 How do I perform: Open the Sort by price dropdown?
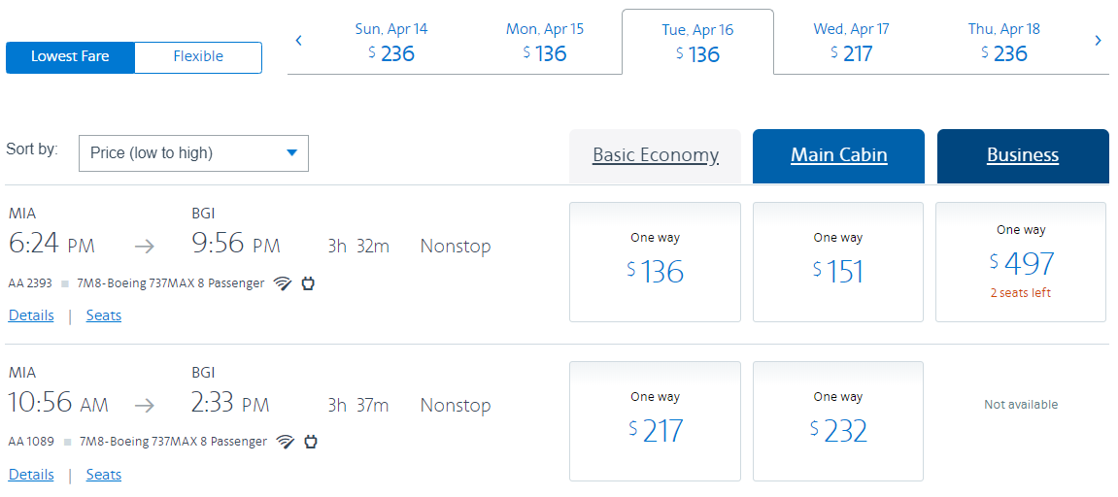(193, 153)
